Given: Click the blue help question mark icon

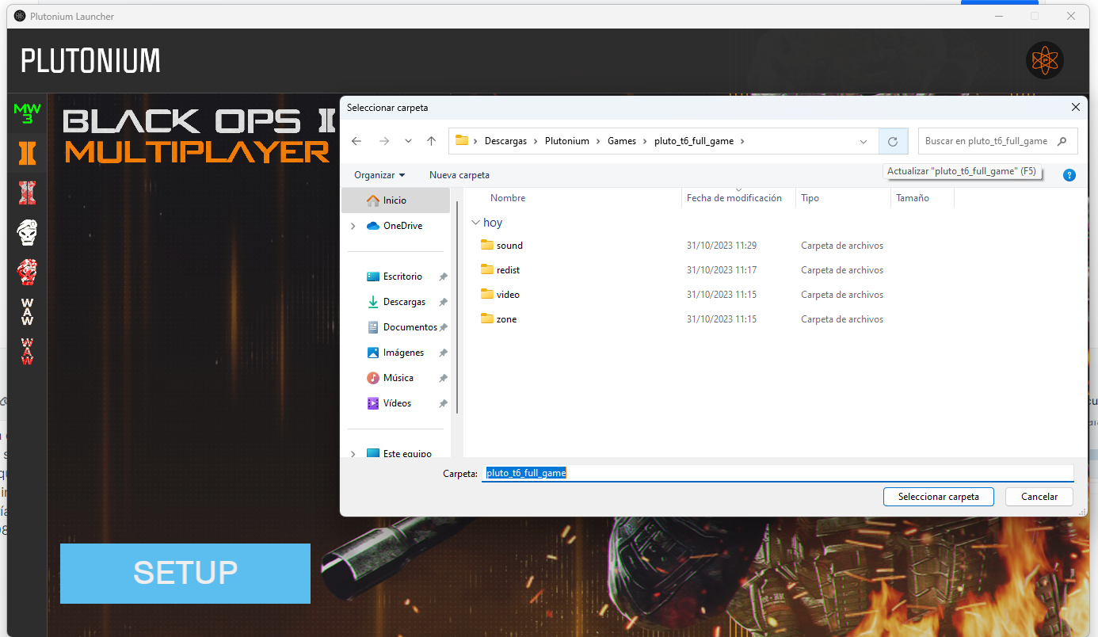Looking at the screenshot, I should [1069, 175].
